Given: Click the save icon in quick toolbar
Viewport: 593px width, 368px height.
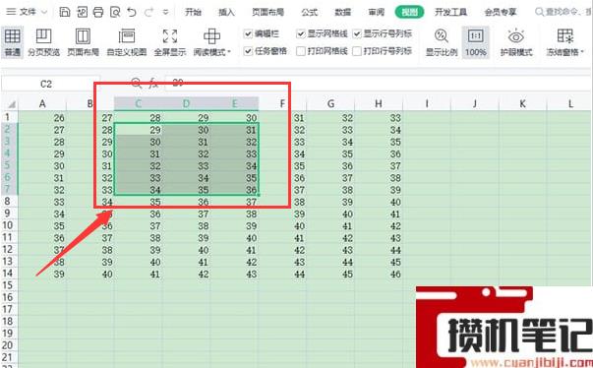Looking at the screenshot, I should pos(65,12).
